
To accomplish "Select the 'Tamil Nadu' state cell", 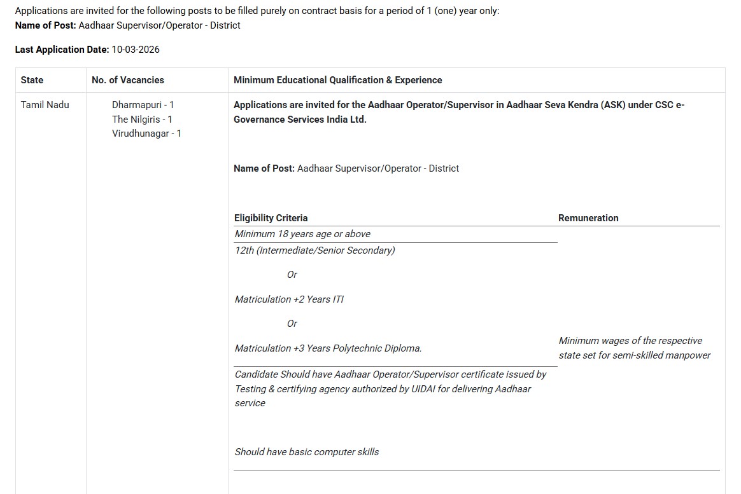I will 45,105.
